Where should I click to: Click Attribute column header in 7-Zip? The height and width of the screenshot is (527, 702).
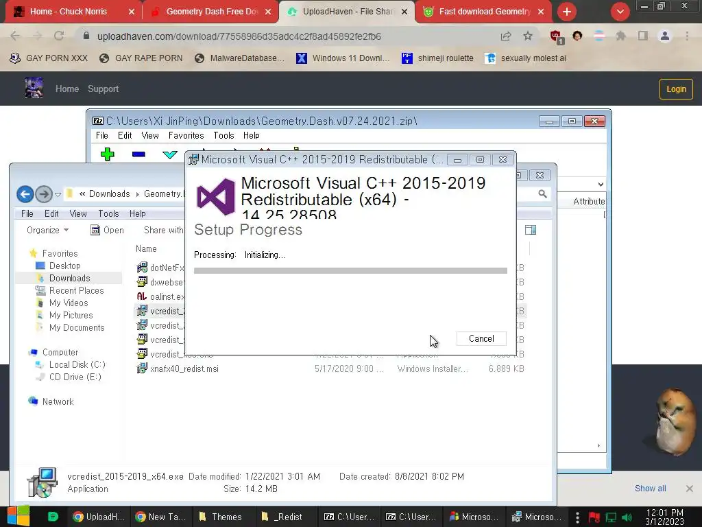[588, 201]
